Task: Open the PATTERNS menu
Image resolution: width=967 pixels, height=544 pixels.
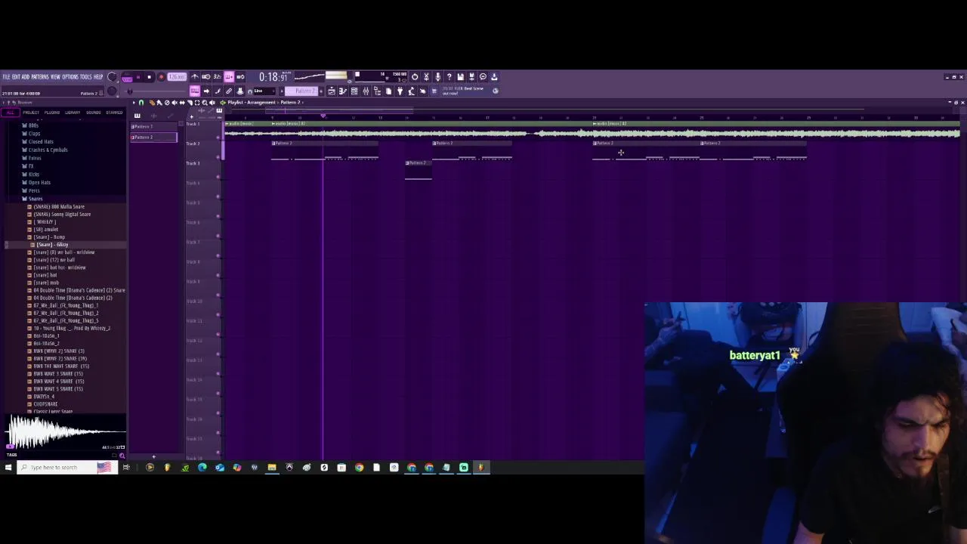Action: [x=40, y=76]
